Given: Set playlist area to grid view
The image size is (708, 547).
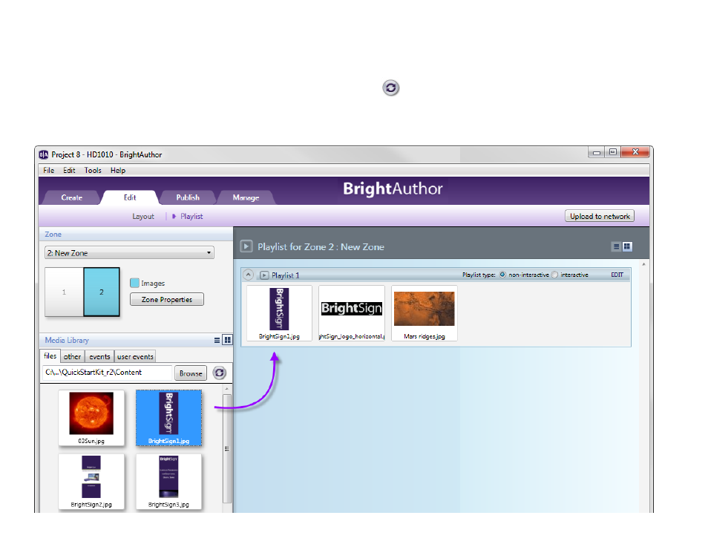Looking at the screenshot, I should tap(627, 246).
